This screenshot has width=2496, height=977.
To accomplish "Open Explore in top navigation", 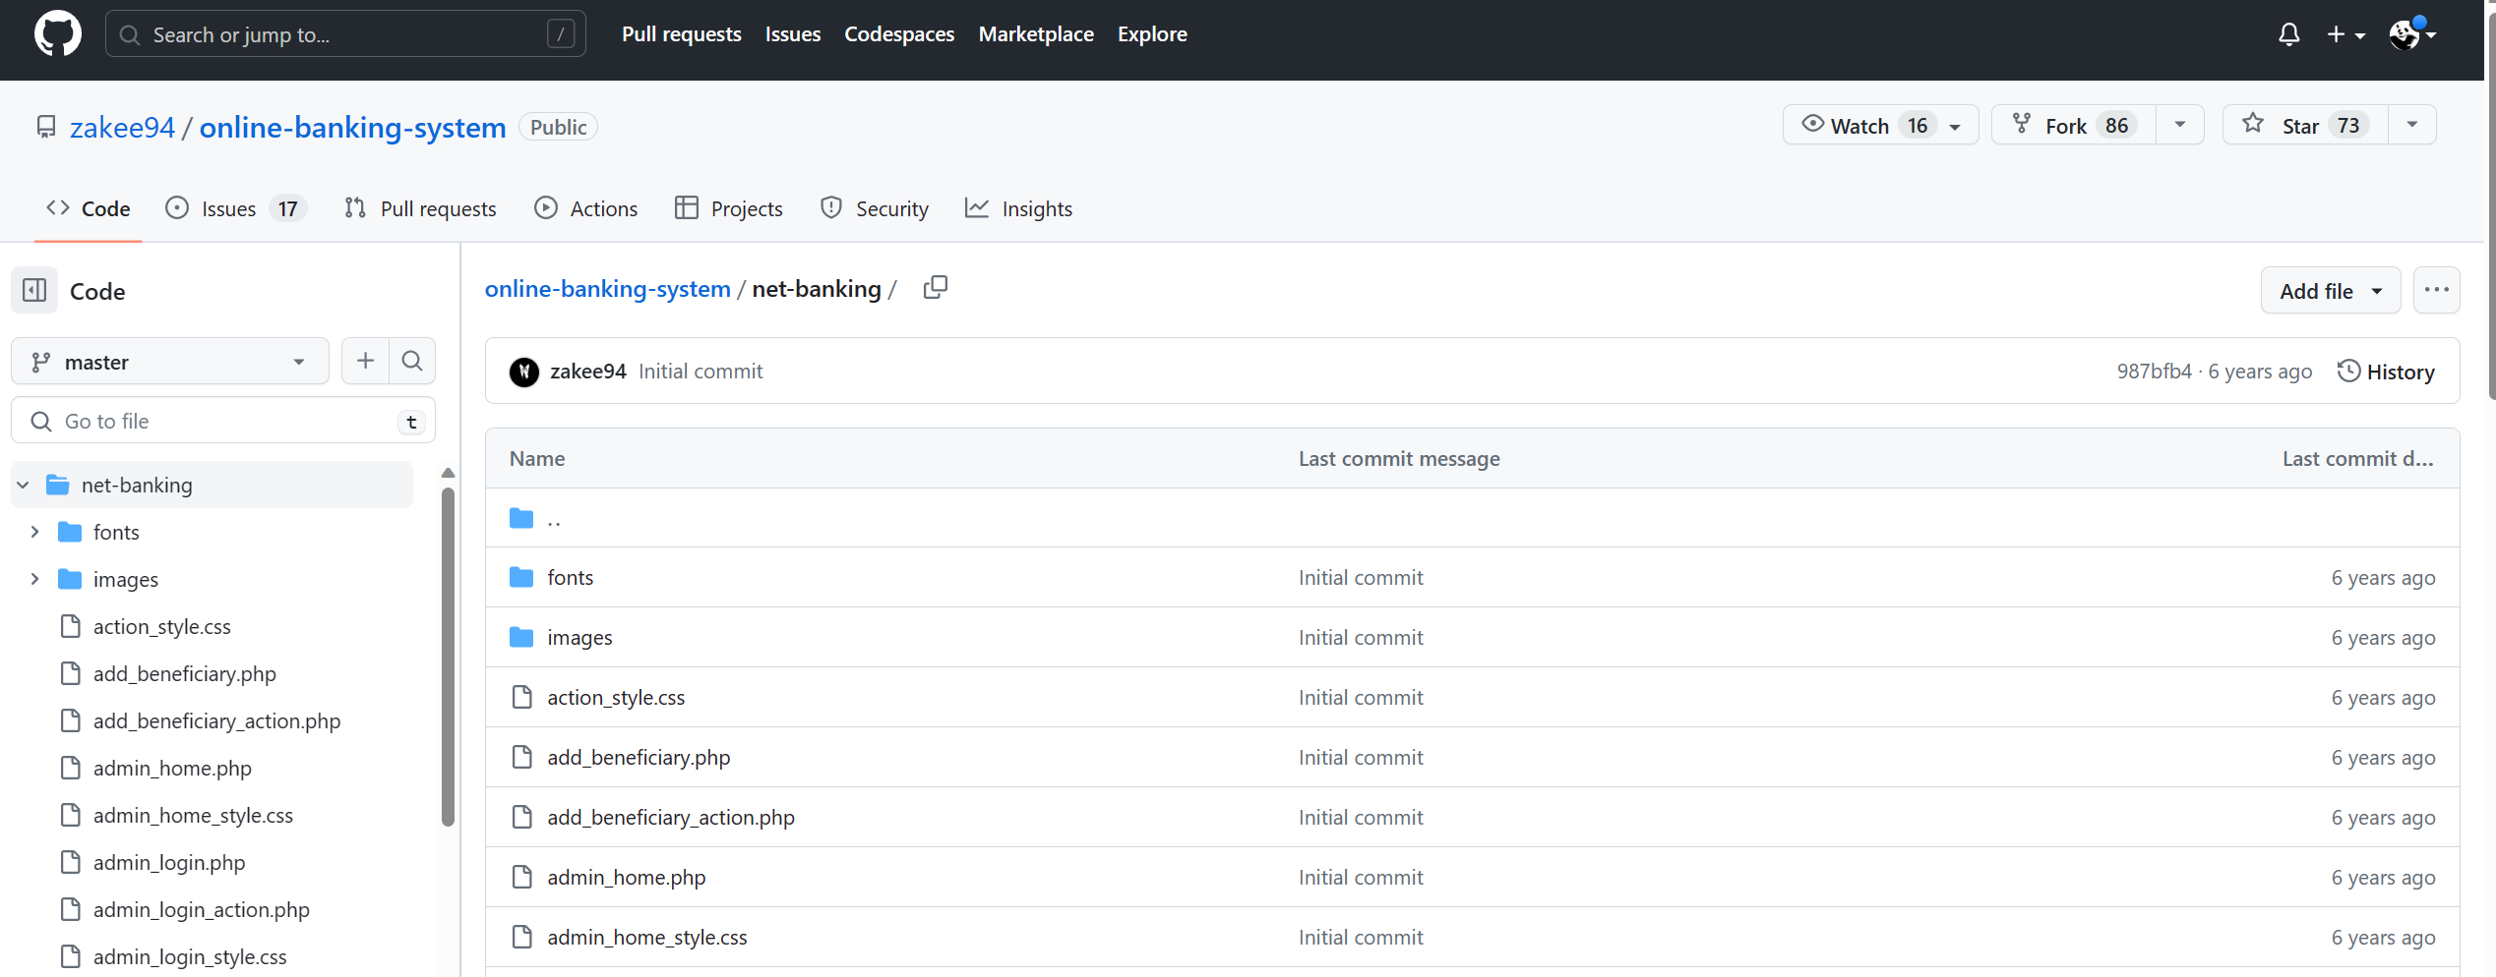I will (x=1152, y=34).
